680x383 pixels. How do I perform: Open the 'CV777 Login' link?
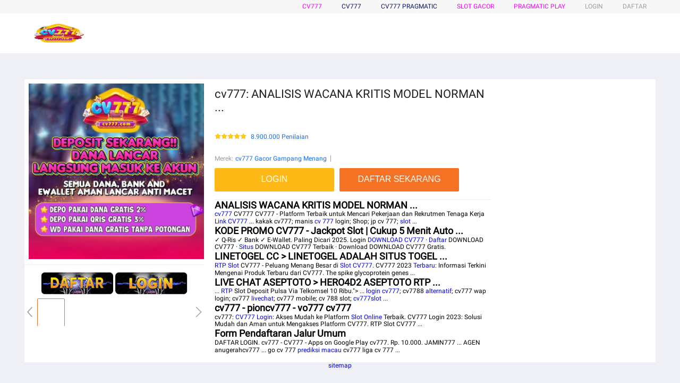(x=253, y=317)
